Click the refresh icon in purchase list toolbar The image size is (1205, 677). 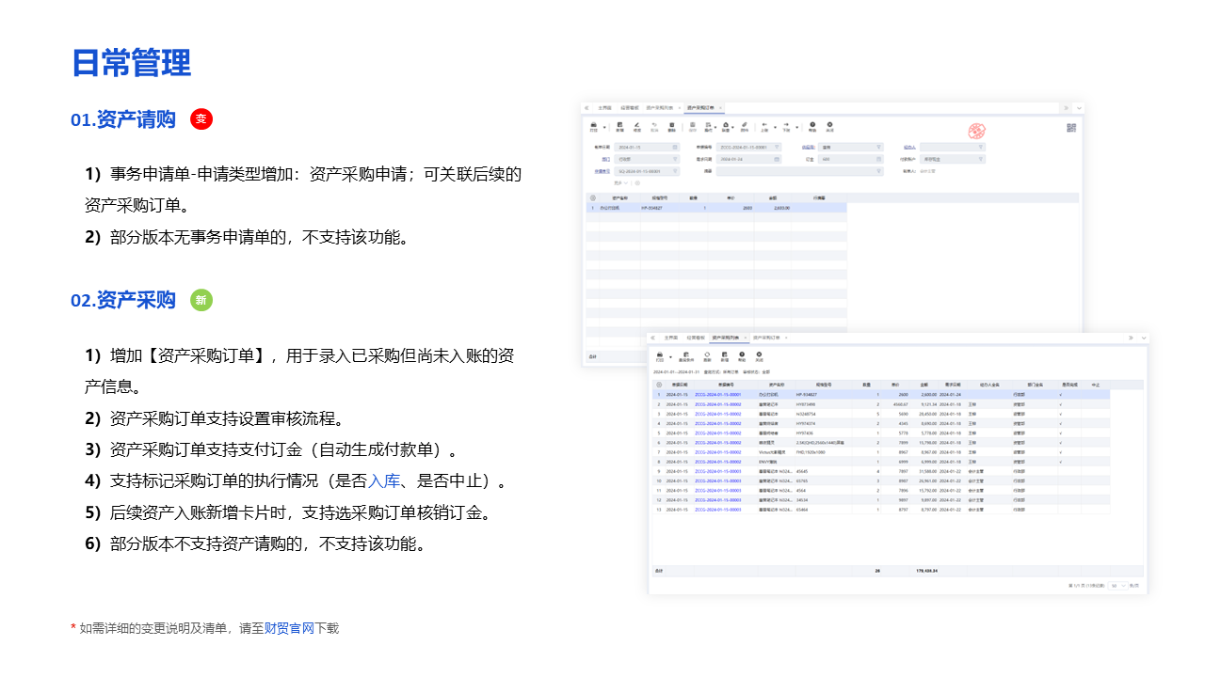[707, 355]
